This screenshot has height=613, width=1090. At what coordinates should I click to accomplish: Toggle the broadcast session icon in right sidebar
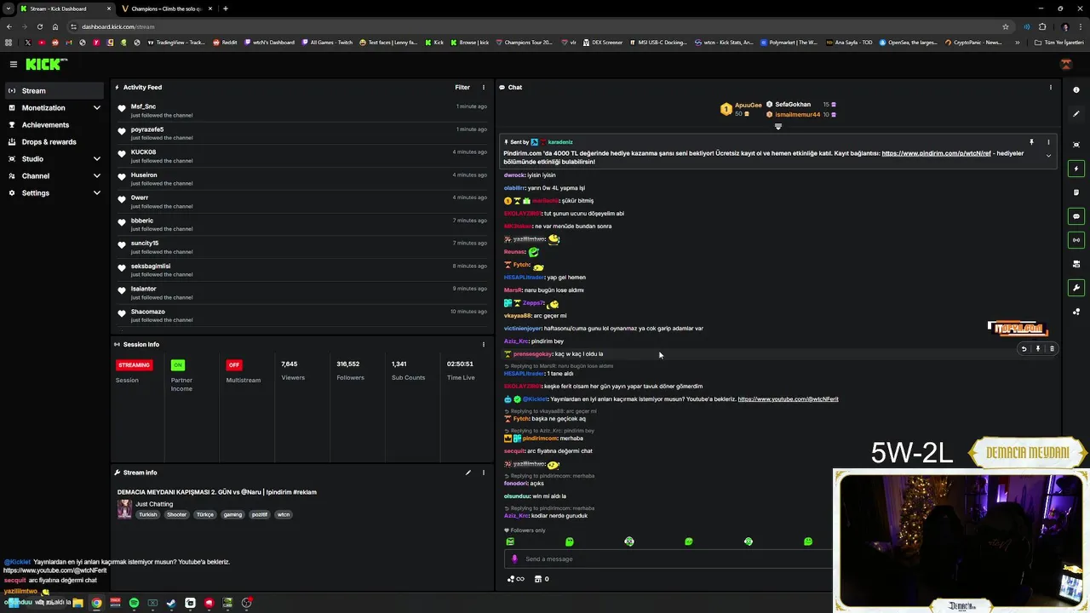[x=1076, y=240]
